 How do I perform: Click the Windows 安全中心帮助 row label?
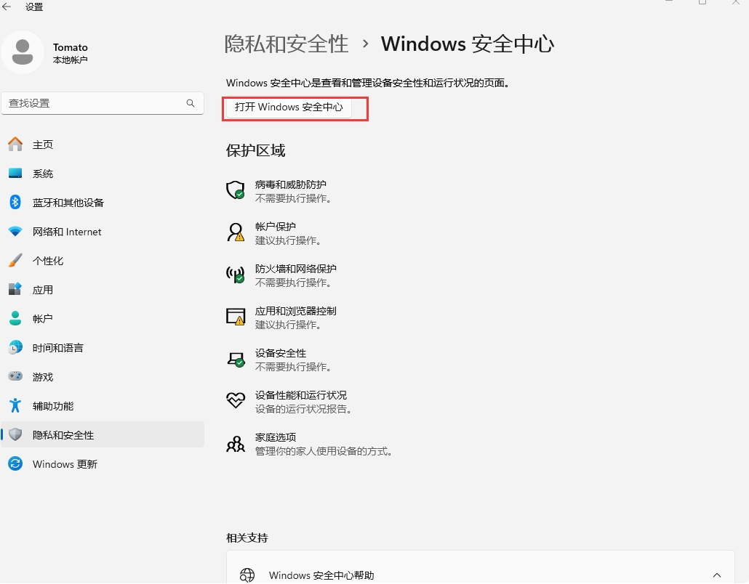point(321,575)
